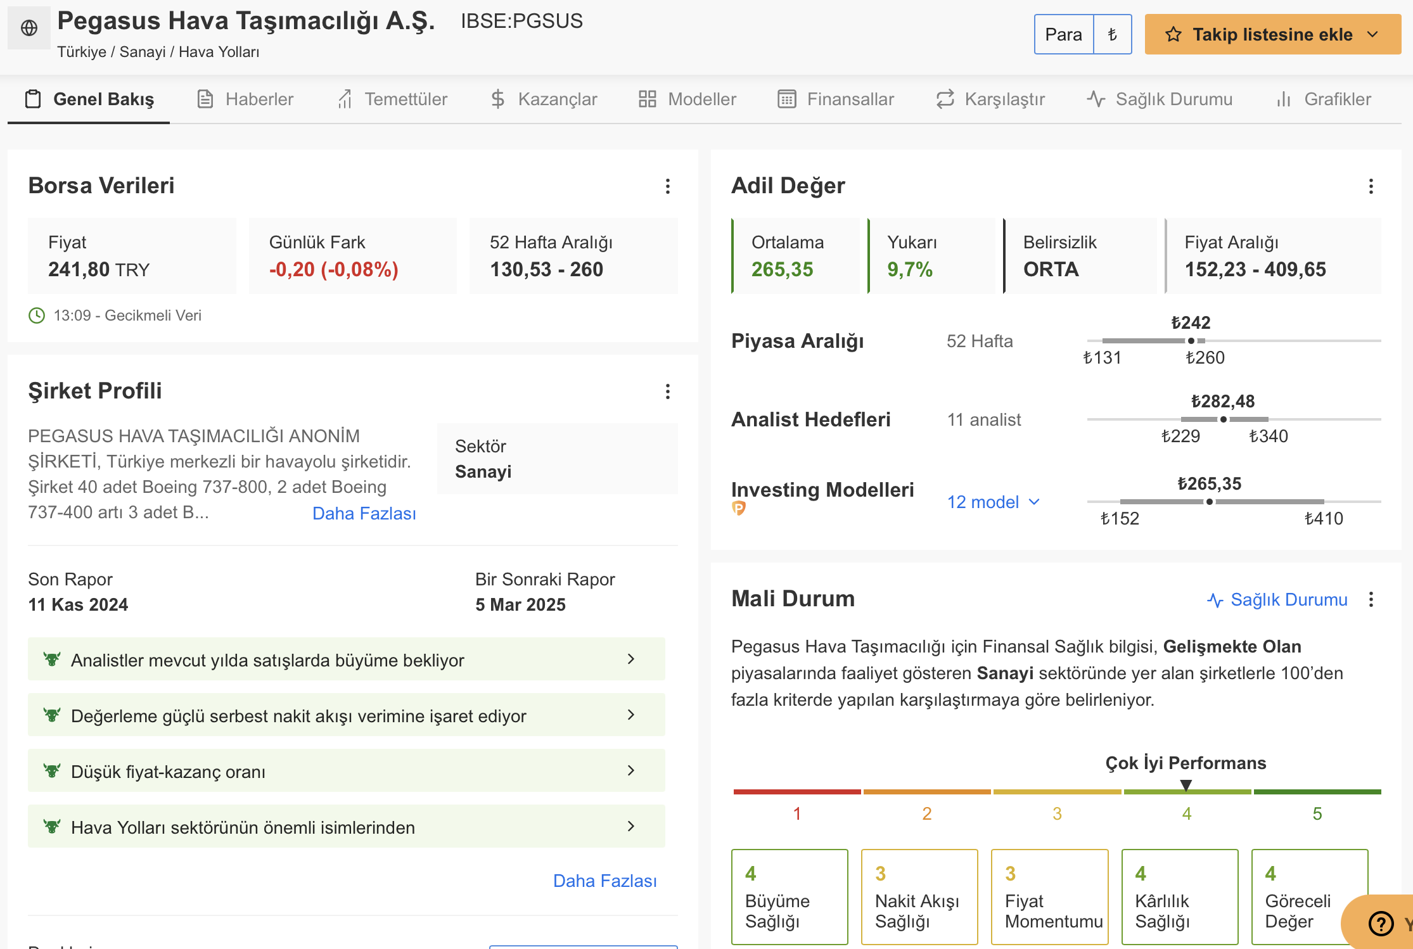Click the Hava Yolları breadcrumb link
Viewport: 1413px width, 949px height.
219,52
